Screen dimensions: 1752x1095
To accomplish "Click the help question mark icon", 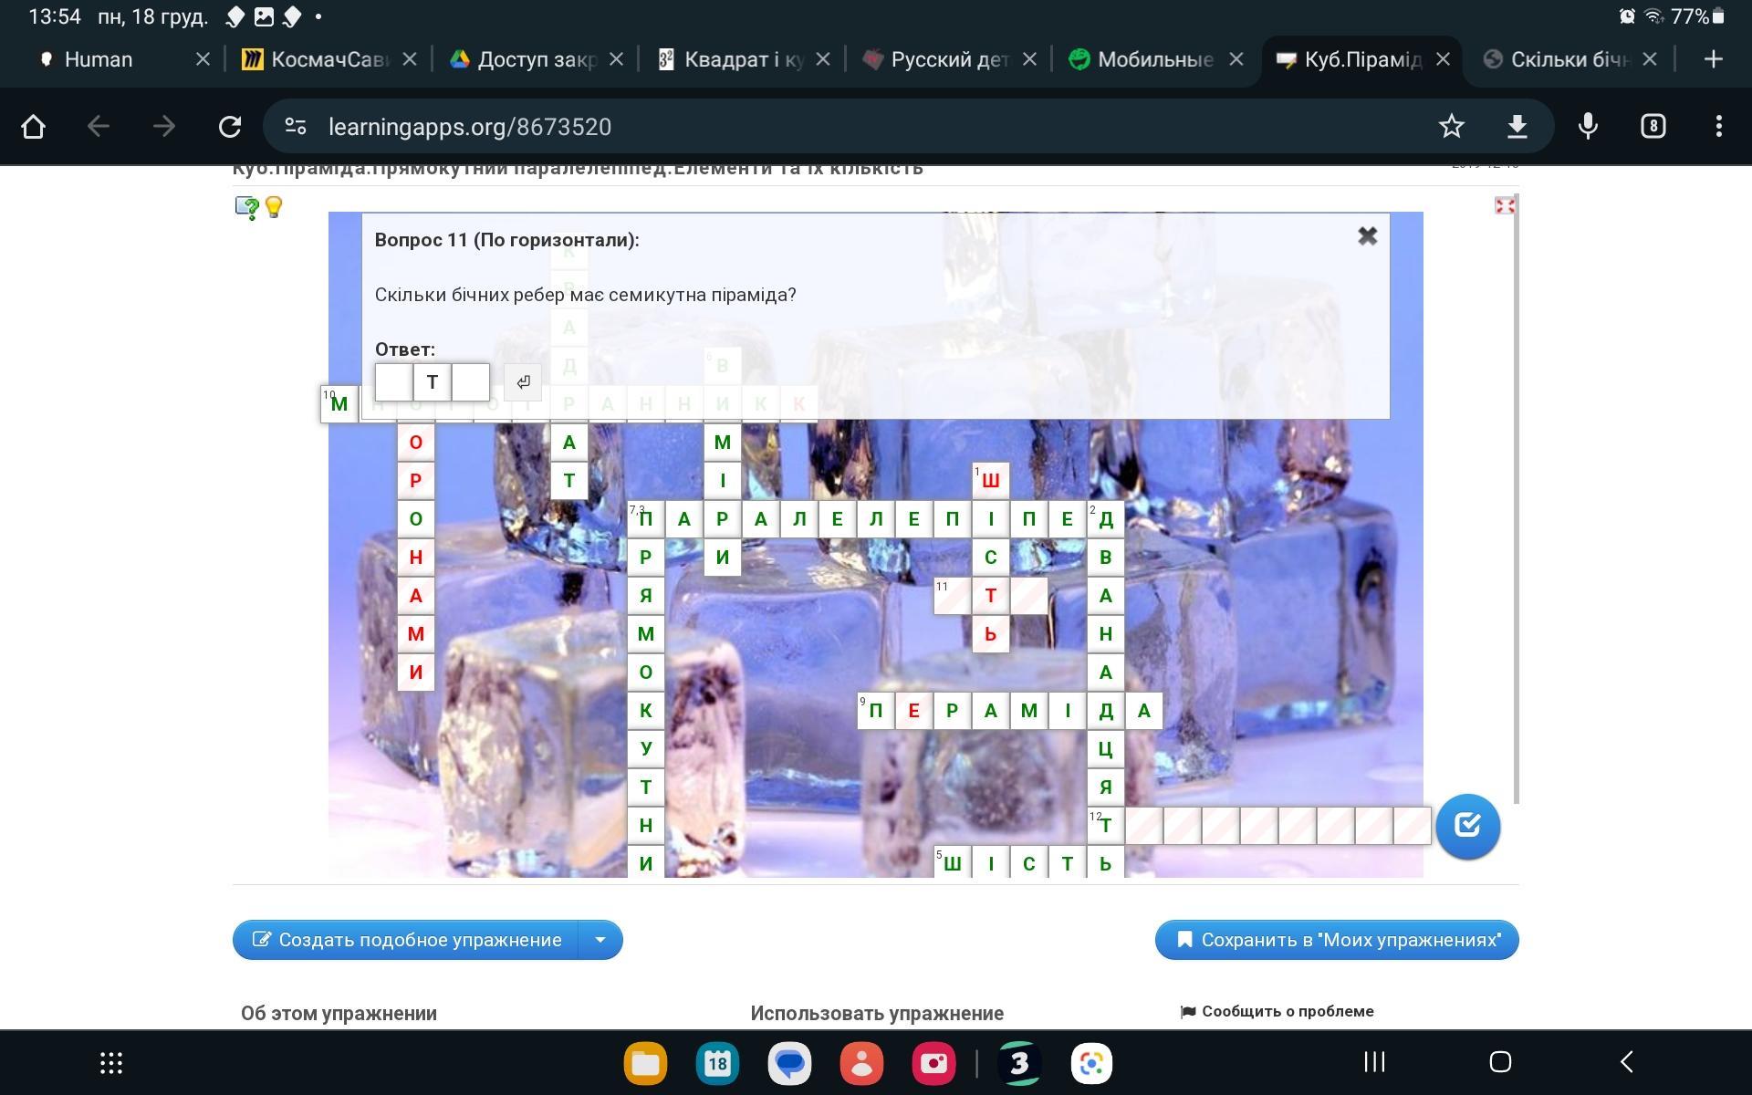I will (x=246, y=208).
